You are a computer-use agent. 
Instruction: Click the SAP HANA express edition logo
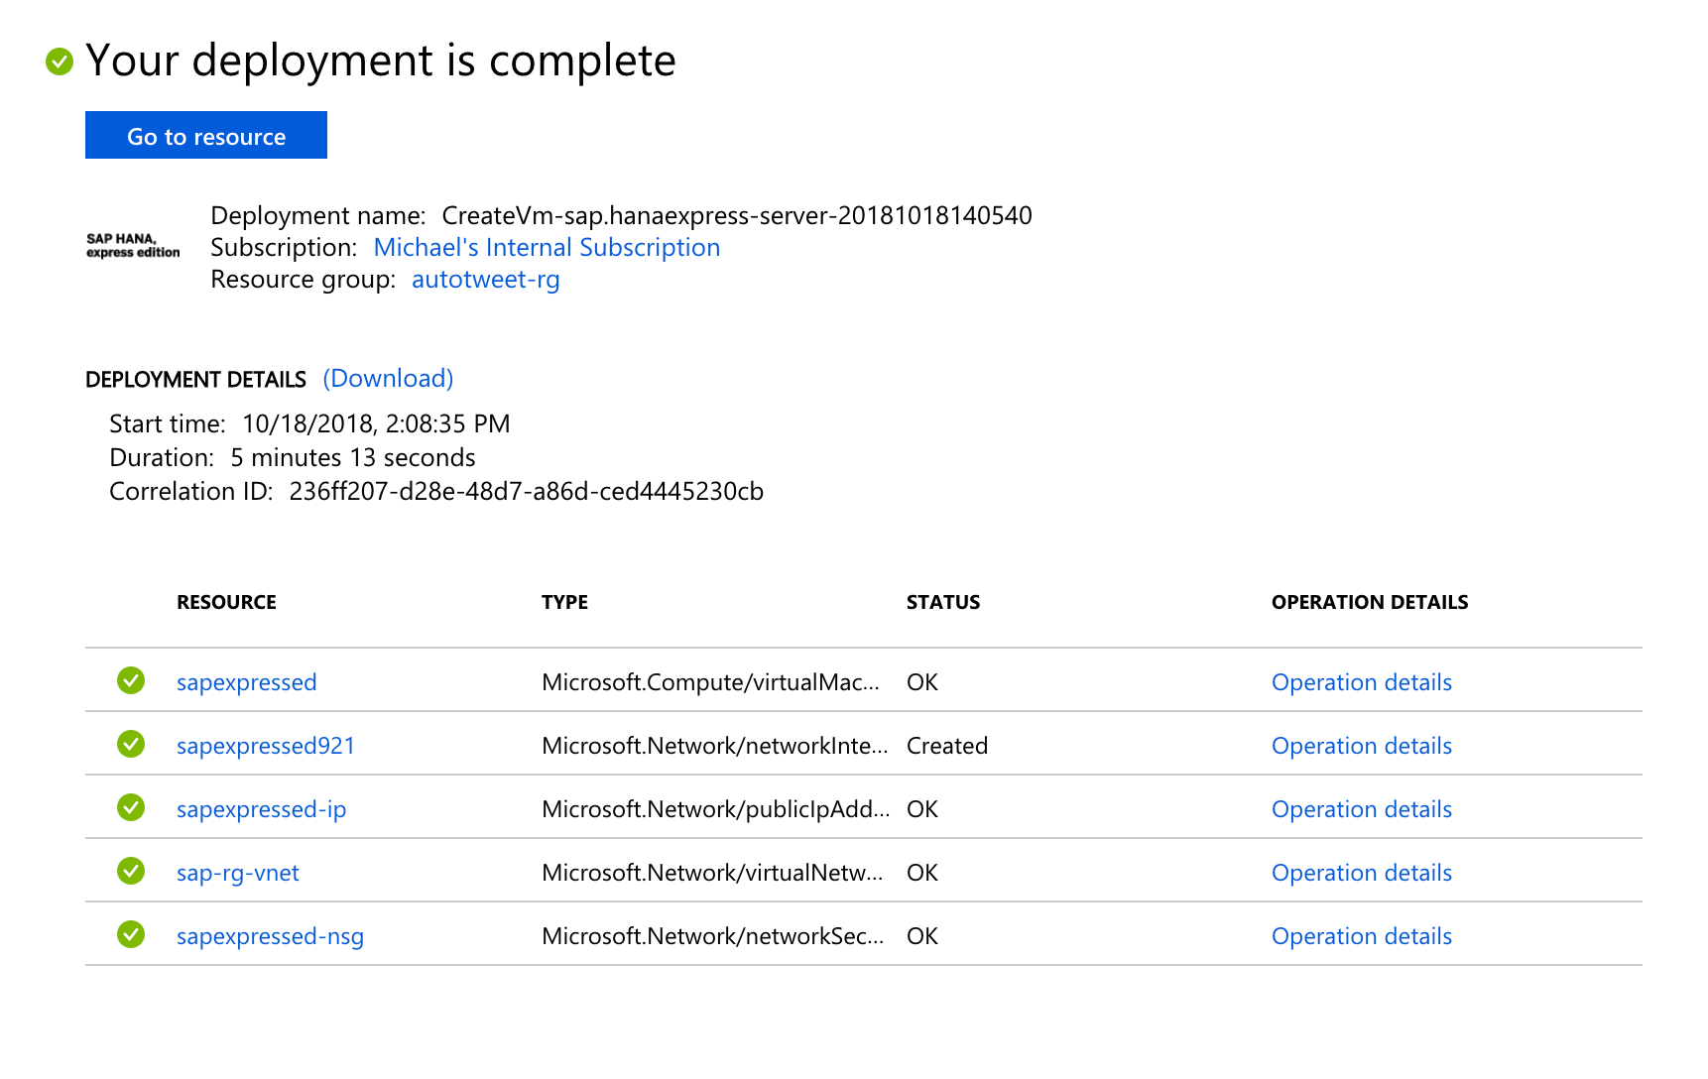(133, 246)
